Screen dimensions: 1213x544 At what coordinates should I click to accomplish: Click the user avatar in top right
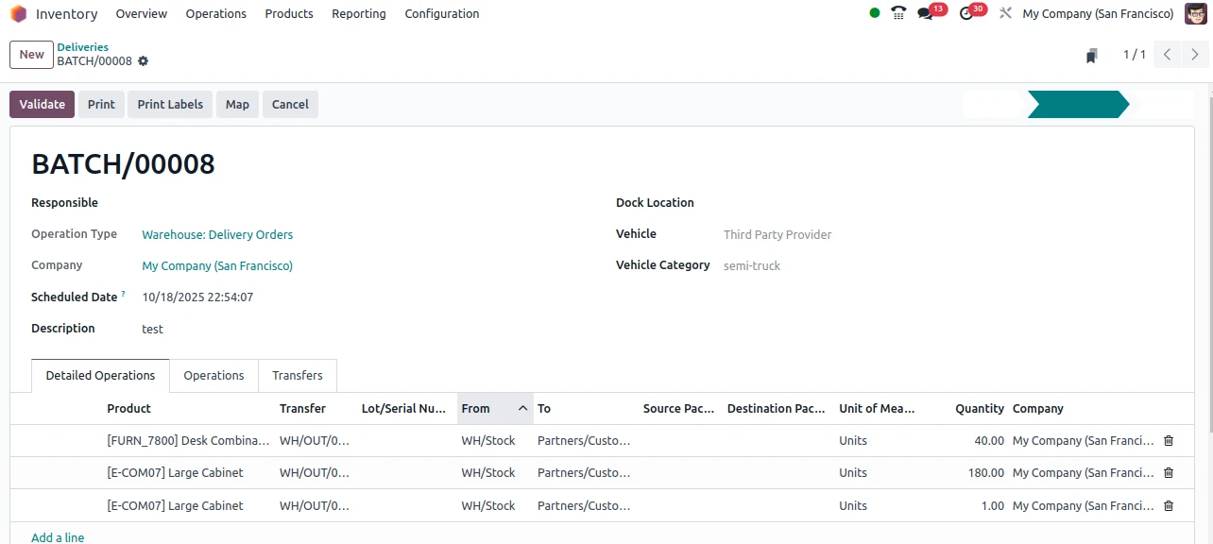coord(1195,14)
